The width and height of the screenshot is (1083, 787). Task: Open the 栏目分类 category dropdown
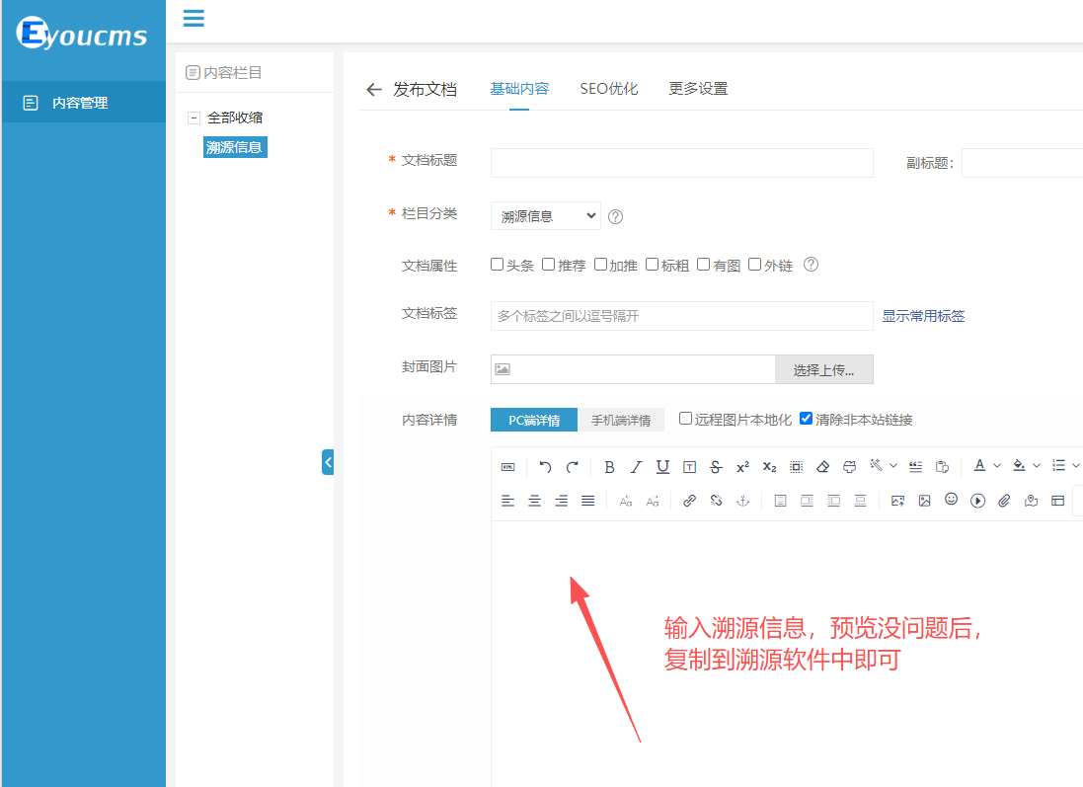tap(545, 215)
